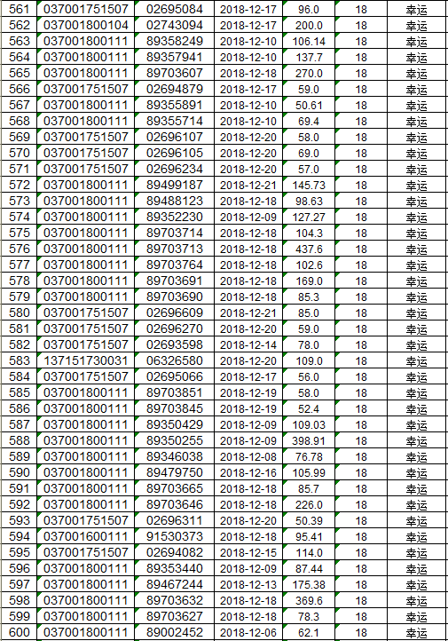Viewport: 448px width, 641px height.
Task: Select date 2018-12-06 cell
Action: click(248, 632)
